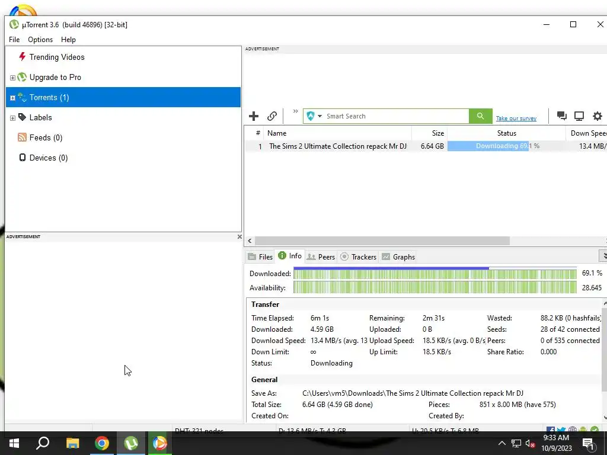The height and width of the screenshot is (455, 607).
Task: Click the torrent list scroll-left arrow
Action: [x=250, y=241]
